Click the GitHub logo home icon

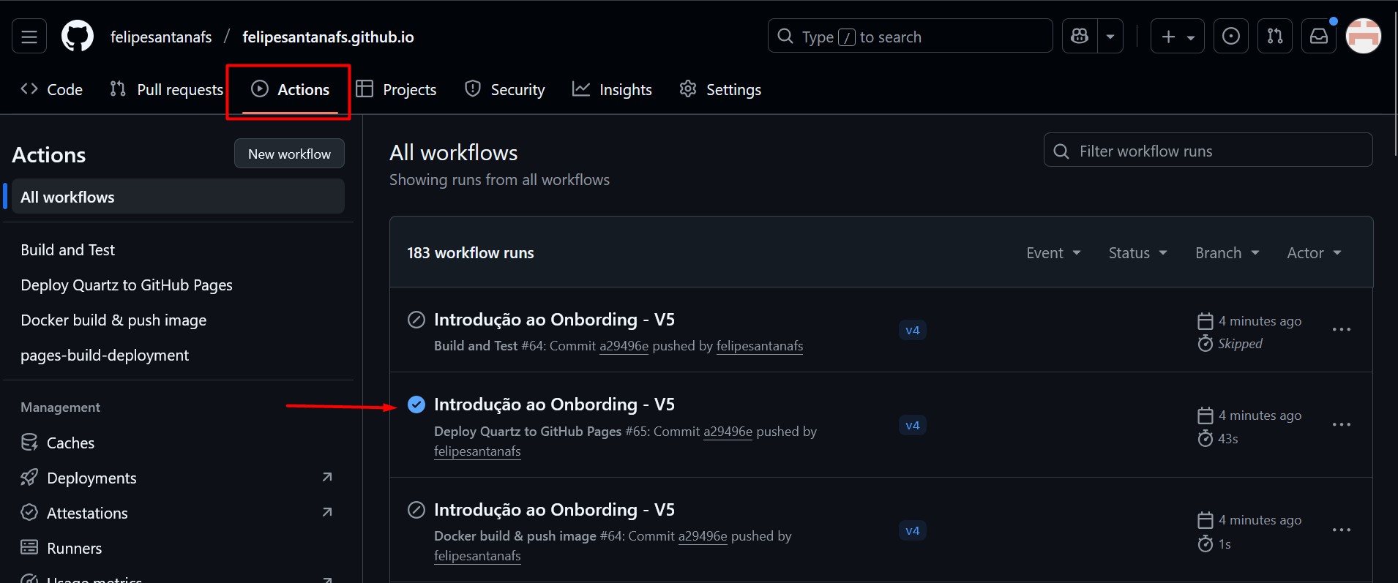78,37
